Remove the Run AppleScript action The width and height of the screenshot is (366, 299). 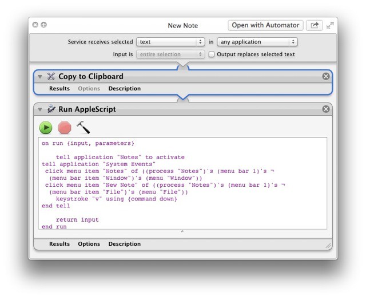click(x=326, y=109)
